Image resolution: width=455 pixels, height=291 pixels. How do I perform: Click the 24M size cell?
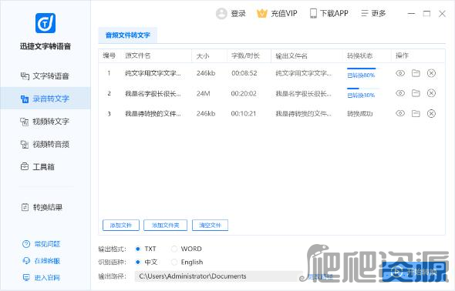203,93
